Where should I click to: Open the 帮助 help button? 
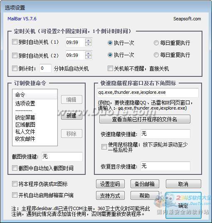[145, 196]
